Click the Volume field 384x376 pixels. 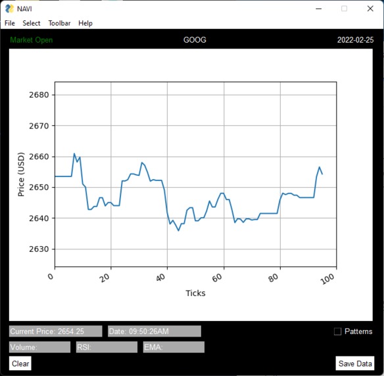(x=39, y=347)
